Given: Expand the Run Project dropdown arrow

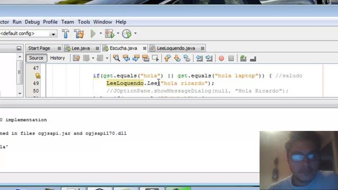Looking at the screenshot, I should click(100, 33).
